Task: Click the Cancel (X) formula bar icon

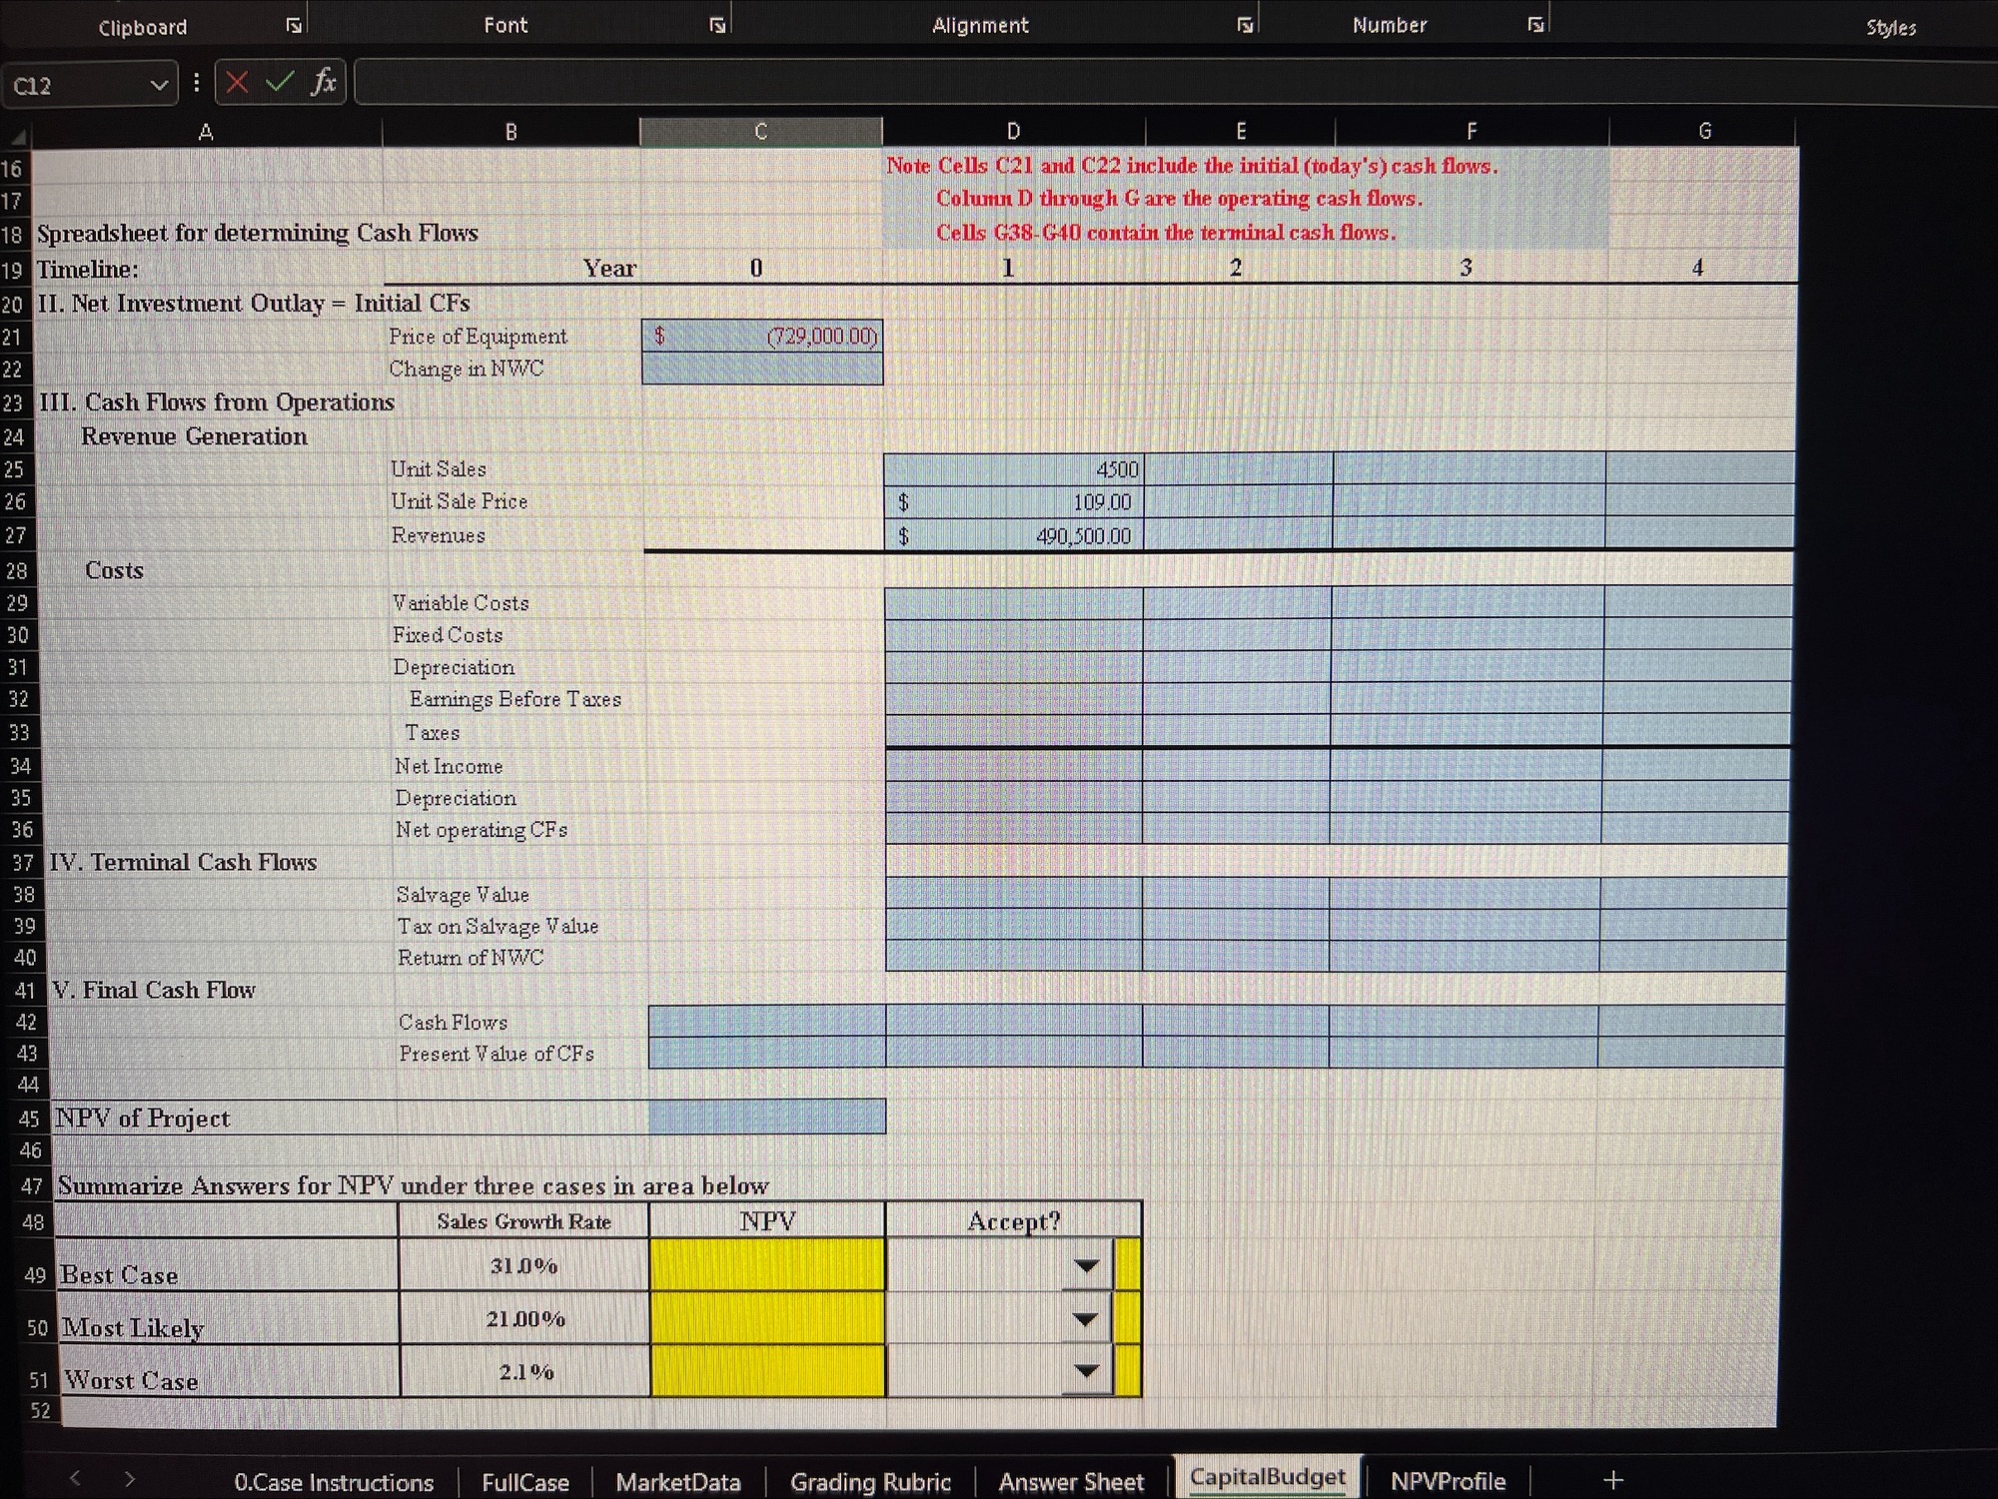Action: [237, 82]
